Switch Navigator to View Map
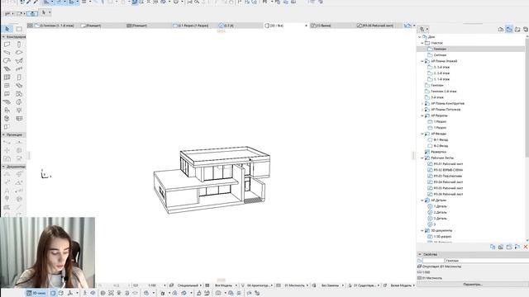Image resolution: width=529 pixels, height=297 pixels. [x=509, y=30]
